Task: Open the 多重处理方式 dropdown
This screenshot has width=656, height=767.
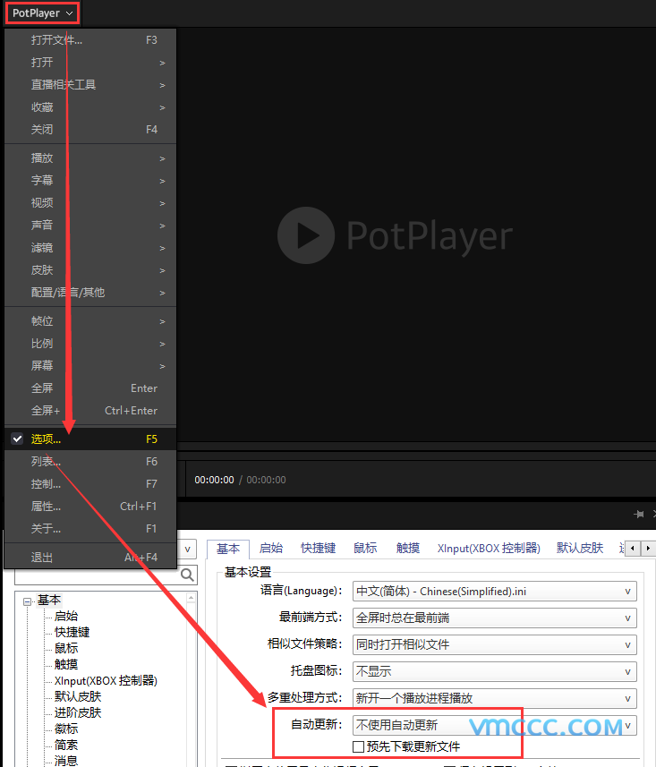Action: 495,698
